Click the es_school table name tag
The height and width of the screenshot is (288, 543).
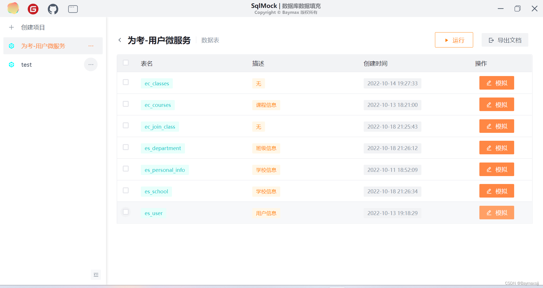pyautogui.click(x=156, y=191)
